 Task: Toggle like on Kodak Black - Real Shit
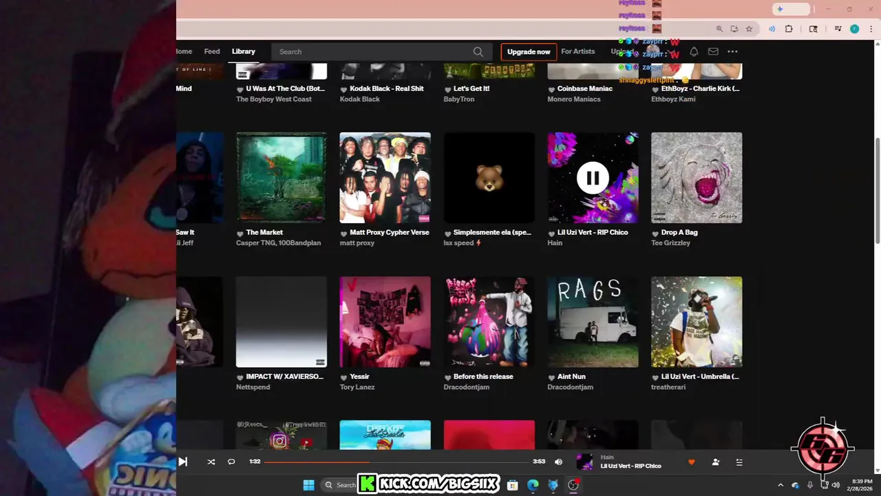point(343,89)
